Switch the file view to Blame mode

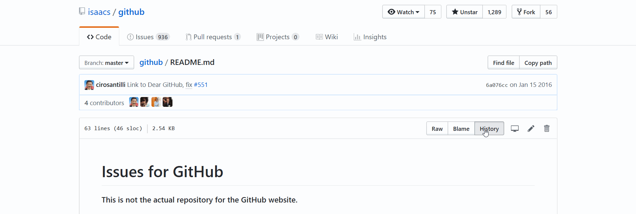coord(461,128)
